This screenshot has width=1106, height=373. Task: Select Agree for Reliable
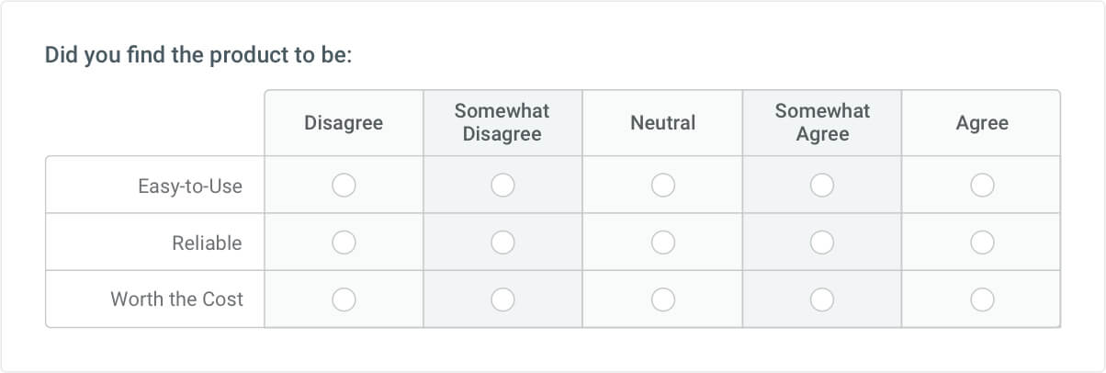tap(982, 243)
